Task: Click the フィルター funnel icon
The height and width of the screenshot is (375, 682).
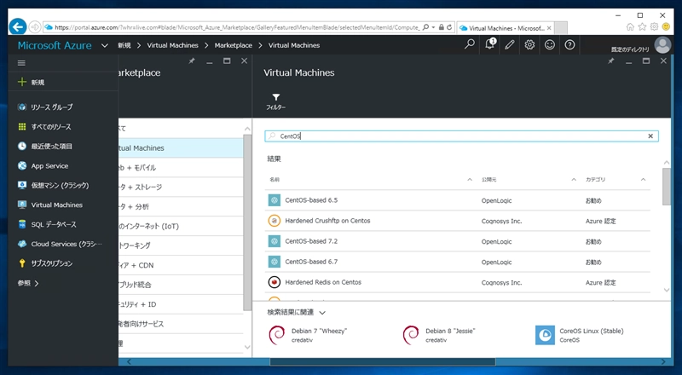Action: (x=275, y=97)
